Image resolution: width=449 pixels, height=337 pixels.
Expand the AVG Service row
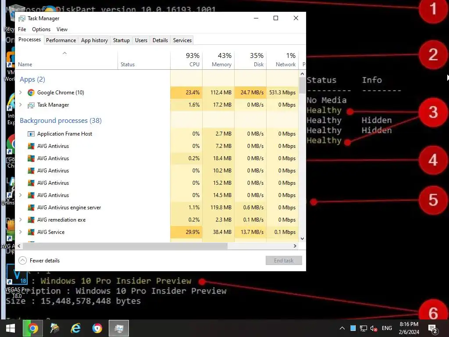click(20, 232)
